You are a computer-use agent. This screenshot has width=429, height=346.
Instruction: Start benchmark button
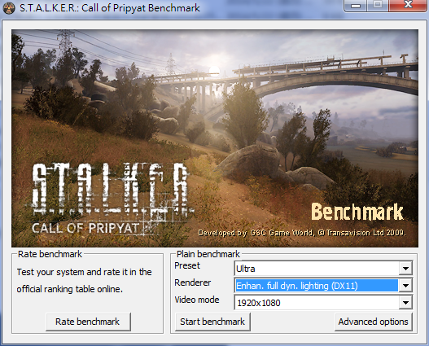tap(212, 322)
